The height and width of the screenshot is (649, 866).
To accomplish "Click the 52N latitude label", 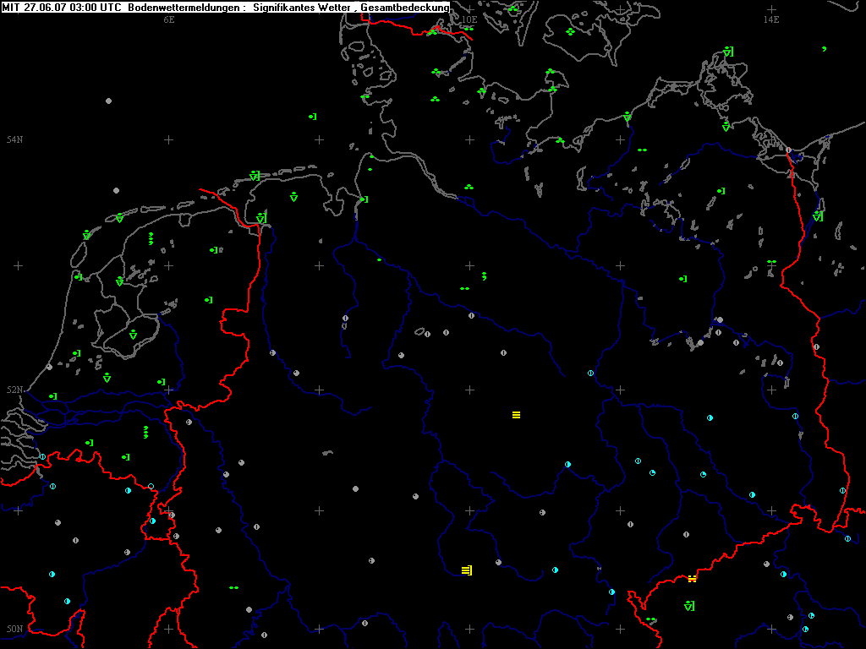I will [14, 390].
